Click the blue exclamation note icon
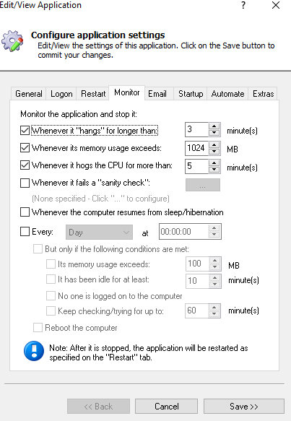This screenshot has height=421, width=291. click(34, 351)
